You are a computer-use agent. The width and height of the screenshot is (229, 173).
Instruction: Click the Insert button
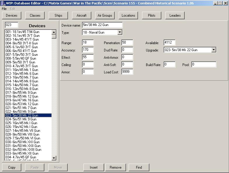pyautogui.click(x=94, y=167)
